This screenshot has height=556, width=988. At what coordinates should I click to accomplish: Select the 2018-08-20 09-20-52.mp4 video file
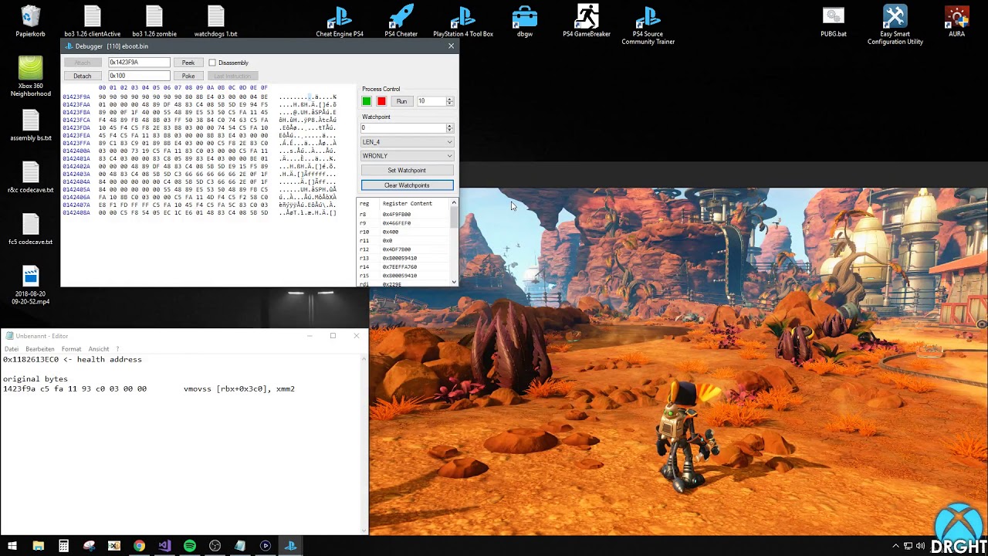click(31, 285)
